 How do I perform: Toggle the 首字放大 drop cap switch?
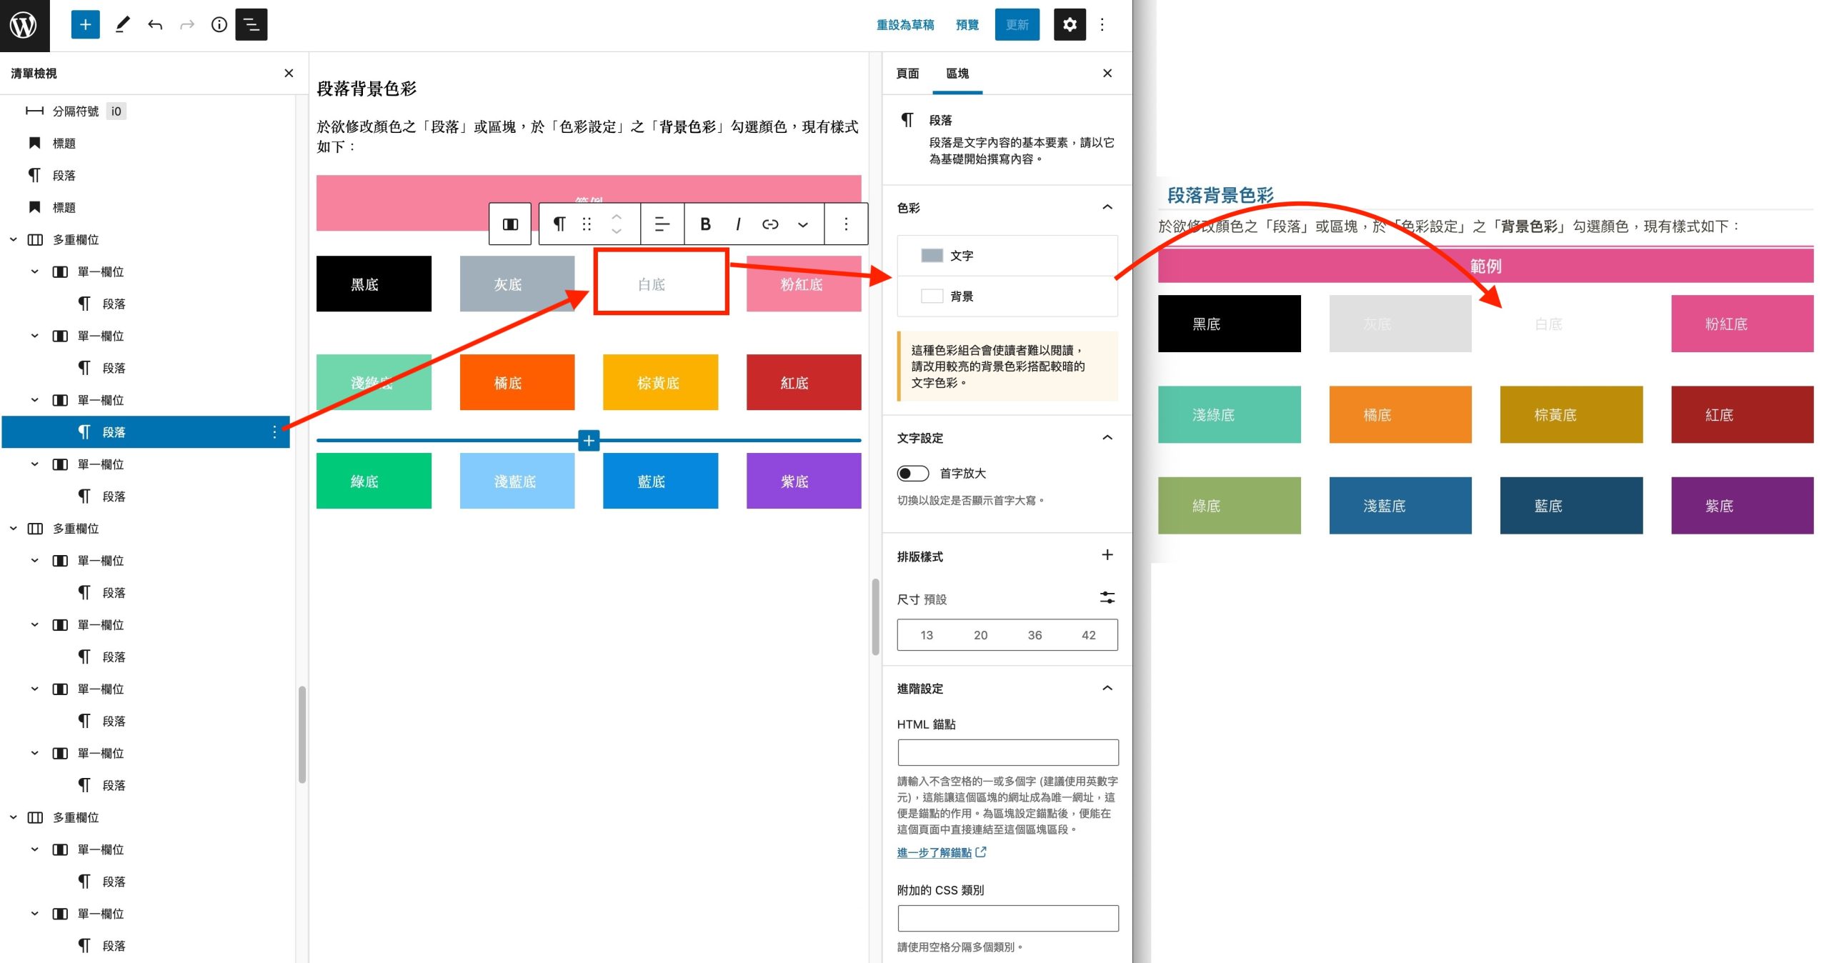pos(912,474)
